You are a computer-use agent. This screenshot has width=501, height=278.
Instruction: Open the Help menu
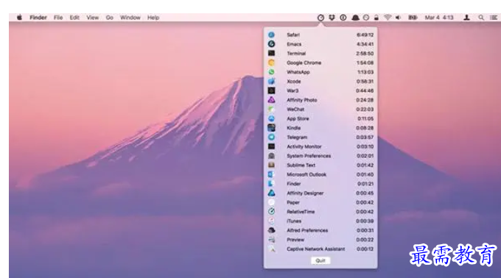(x=153, y=18)
